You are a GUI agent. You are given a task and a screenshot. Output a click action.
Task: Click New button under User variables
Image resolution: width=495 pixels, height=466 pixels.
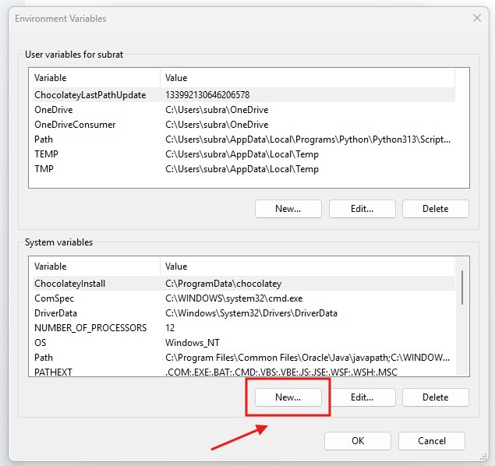[288, 209]
